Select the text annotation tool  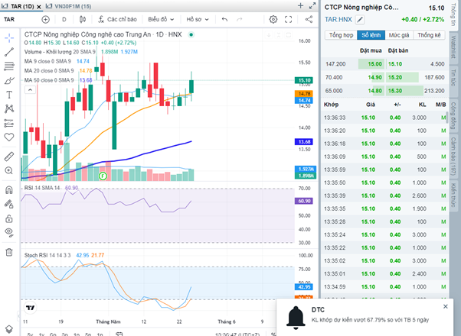[x=9, y=95]
